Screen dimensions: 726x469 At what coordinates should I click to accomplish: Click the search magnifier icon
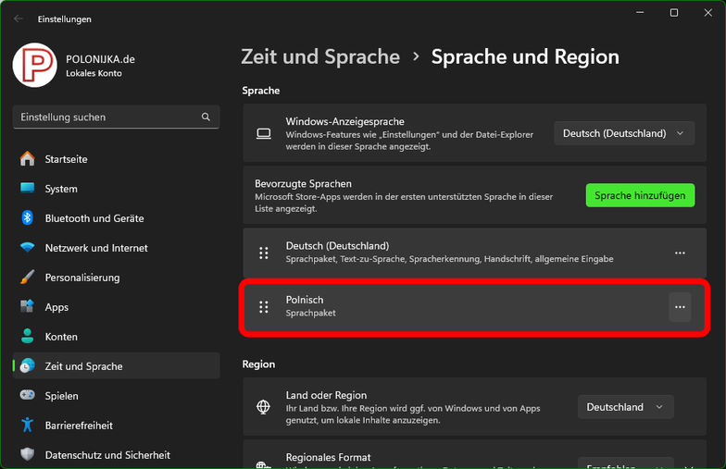(x=206, y=117)
